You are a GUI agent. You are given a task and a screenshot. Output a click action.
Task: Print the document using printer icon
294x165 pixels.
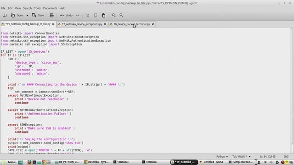click(x=51, y=15)
